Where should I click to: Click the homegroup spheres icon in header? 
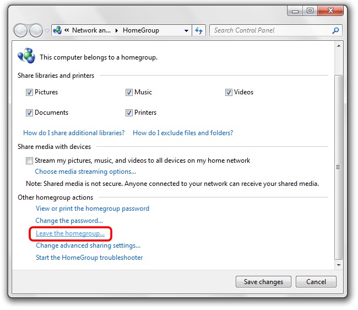pyautogui.click(x=26, y=56)
